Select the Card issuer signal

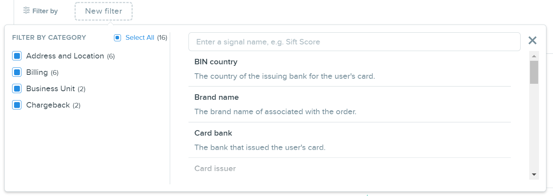tap(350, 169)
